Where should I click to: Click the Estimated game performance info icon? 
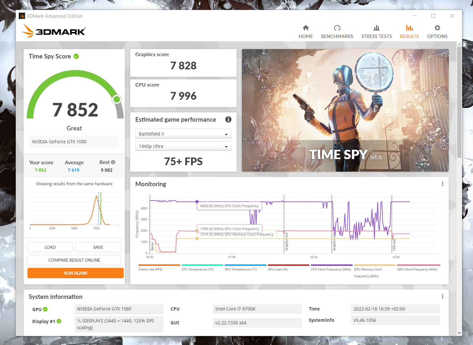(228, 119)
